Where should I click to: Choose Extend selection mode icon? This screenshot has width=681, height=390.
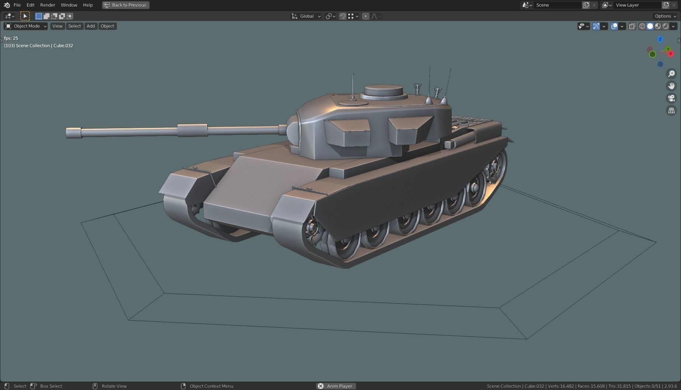pyautogui.click(x=46, y=16)
